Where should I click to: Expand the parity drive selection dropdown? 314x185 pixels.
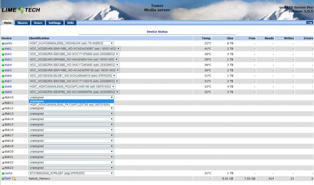71,43
